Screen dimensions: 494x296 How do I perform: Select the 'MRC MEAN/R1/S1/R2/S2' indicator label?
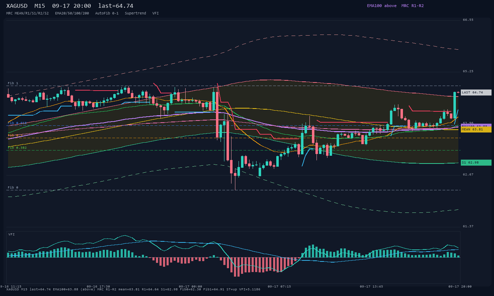pos(28,13)
